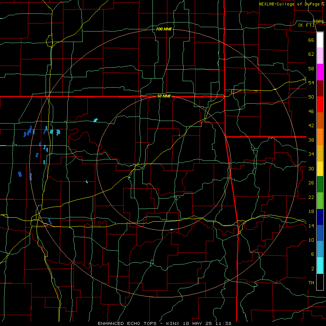Select the legend value 10
326x326 pixels.
click(x=311, y=240)
